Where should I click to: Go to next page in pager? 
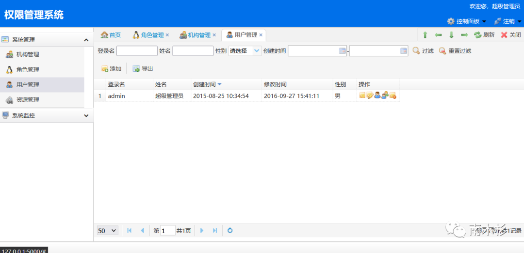click(201, 230)
